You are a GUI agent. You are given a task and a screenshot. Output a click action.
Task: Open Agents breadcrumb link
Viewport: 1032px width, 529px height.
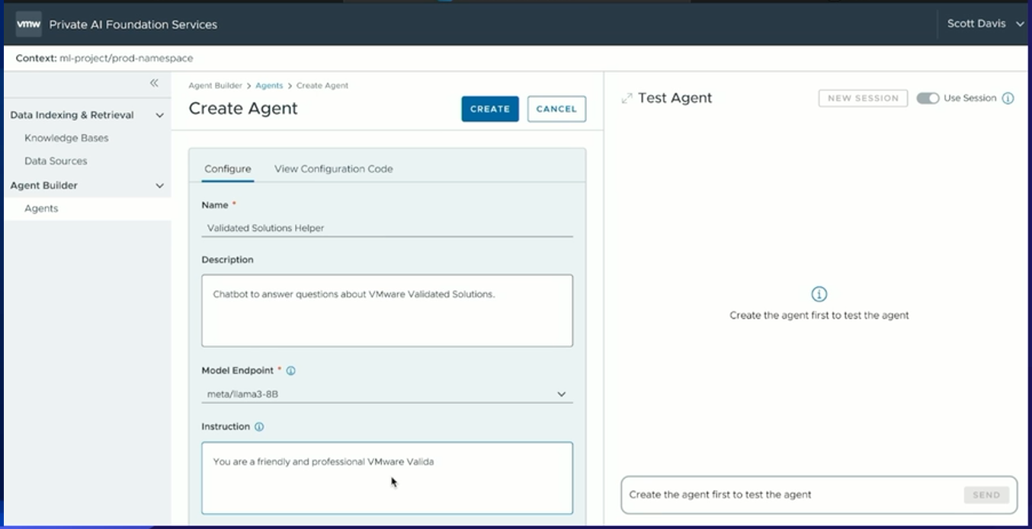[x=269, y=86]
